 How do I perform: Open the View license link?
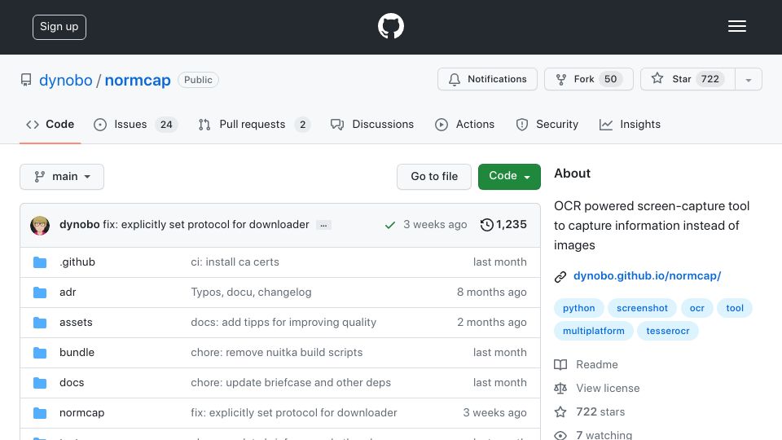coord(608,388)
